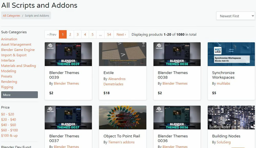Viewport: 256px width, 148px height.
Task: Visit author Alexandros Demetriades' page
Action: 114,82
